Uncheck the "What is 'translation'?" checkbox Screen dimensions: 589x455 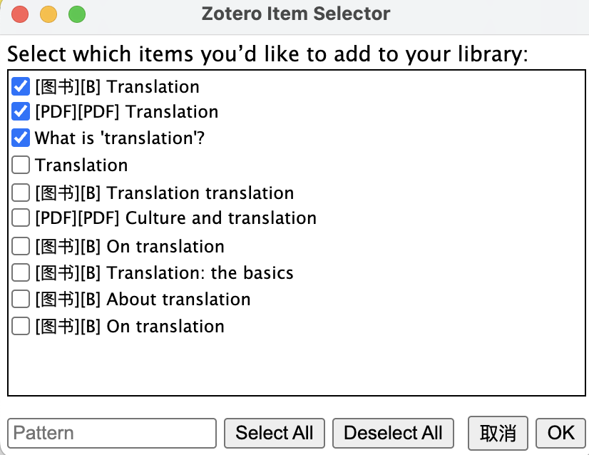point(21,138)
